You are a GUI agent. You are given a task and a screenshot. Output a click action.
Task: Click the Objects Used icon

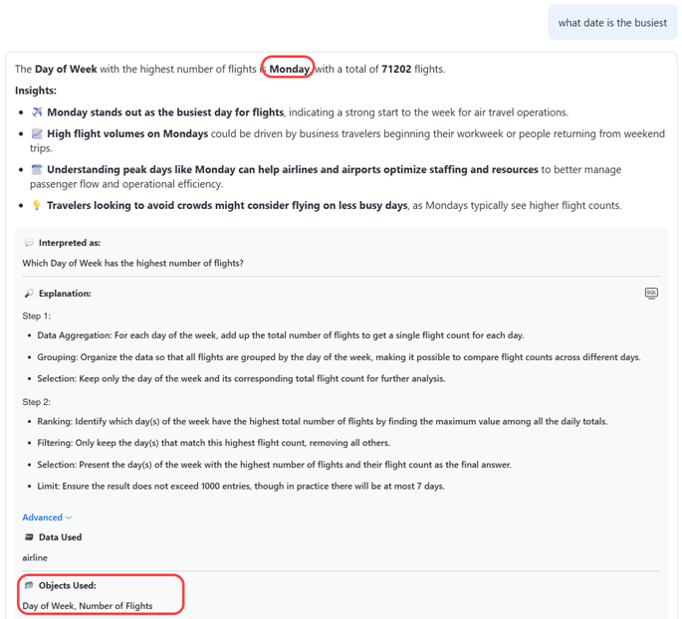point(29,586)
